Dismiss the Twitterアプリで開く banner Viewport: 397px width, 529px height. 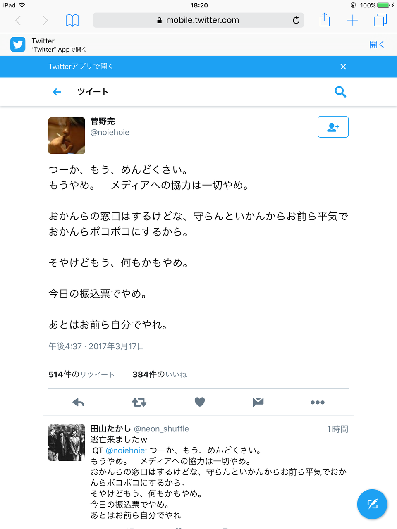pos(343,67)
